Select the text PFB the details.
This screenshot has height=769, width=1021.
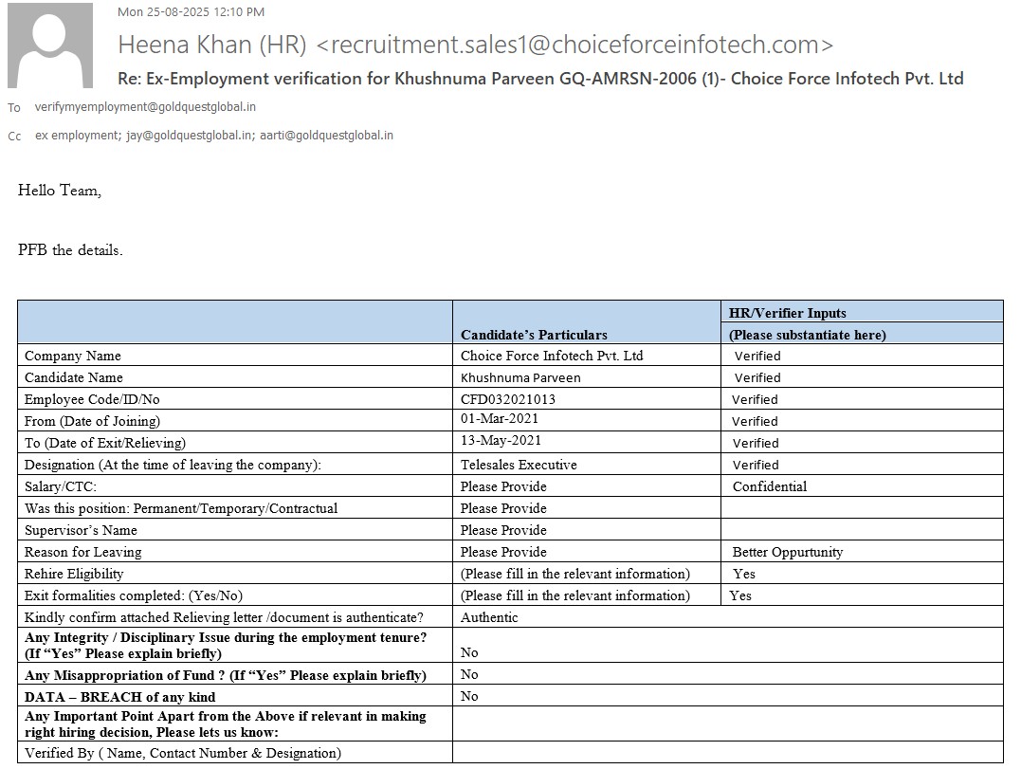coord(70,250)
